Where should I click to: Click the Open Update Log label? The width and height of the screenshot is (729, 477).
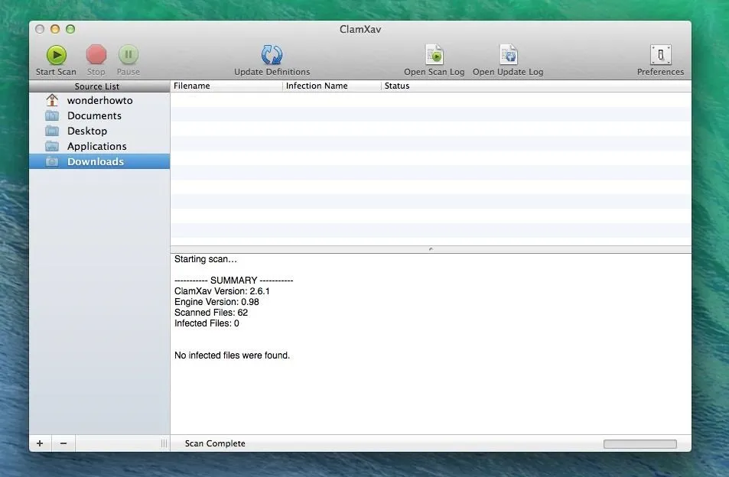point(508,72)
